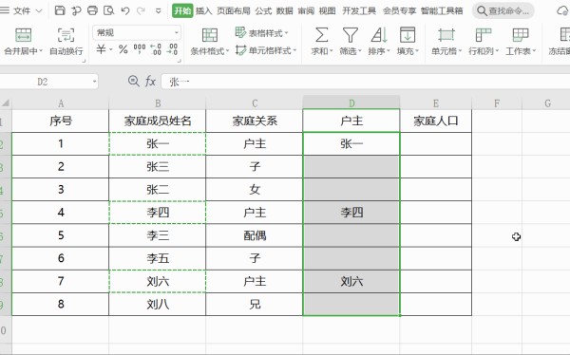Open the 文件 menu
The height and width of the screenshot is (355, 570).
tap(22, 10)
